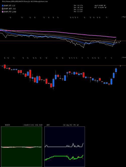Select the 'DOW MT: 1.6' legend label
The width and height of the screenshot is (126, 167).
(x=10, y=9)
